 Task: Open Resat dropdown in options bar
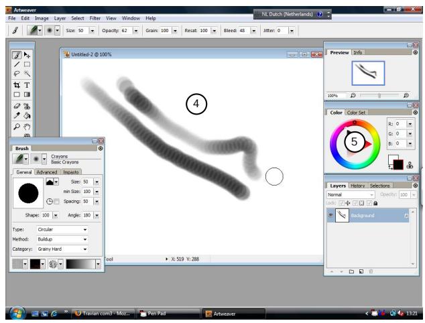(214, 31)
